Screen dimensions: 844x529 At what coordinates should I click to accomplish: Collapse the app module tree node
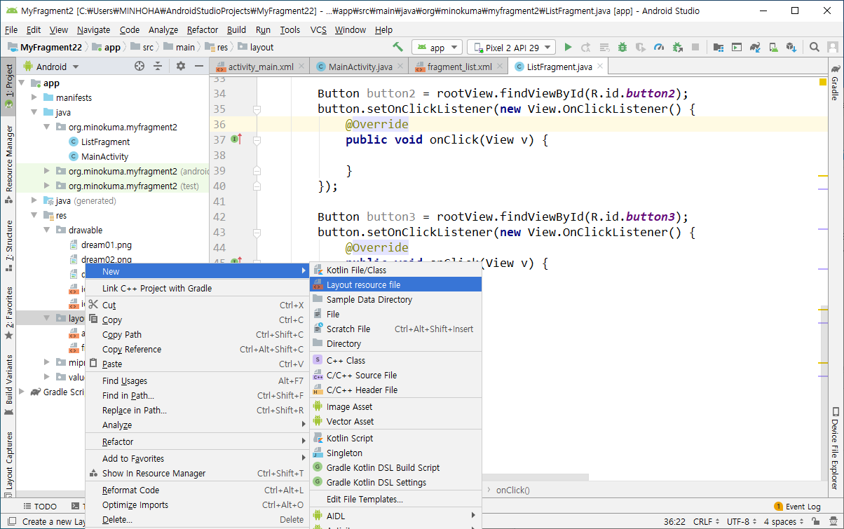(22, 83)
